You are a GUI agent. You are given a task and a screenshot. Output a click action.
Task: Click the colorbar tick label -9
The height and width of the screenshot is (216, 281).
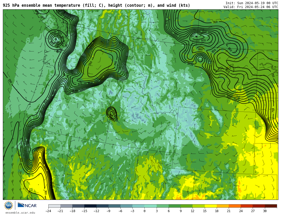pyautogui.click(x=108, y=211)
